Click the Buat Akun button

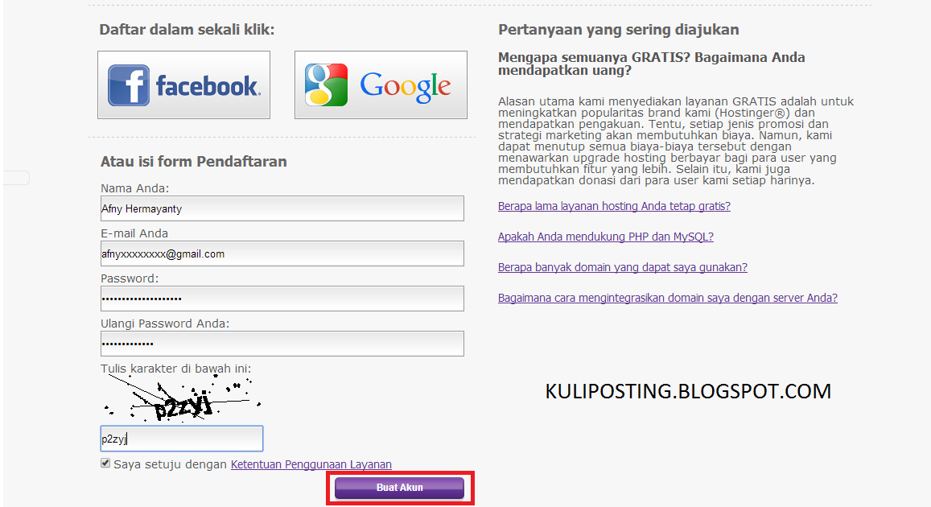pyautogui.click(x=400, y=488)
